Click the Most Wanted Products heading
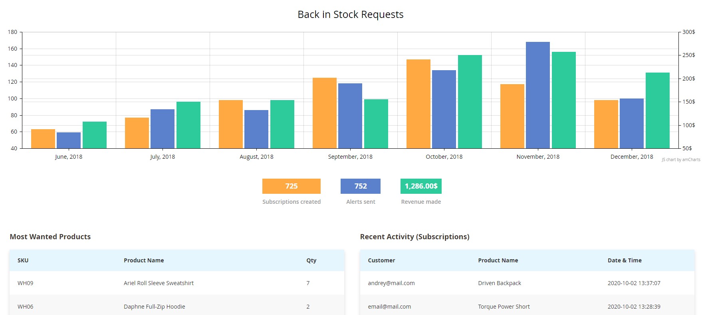702x315 pixels. pyautogui.click(x=50, y=237)
